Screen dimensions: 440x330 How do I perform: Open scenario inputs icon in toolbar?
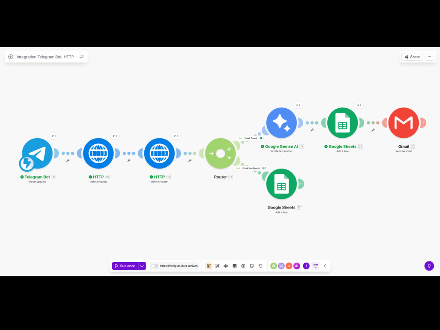pyautogui.click(x=235, y=266)
